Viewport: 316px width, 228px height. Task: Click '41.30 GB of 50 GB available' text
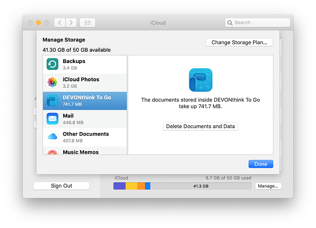coord(76,50)
